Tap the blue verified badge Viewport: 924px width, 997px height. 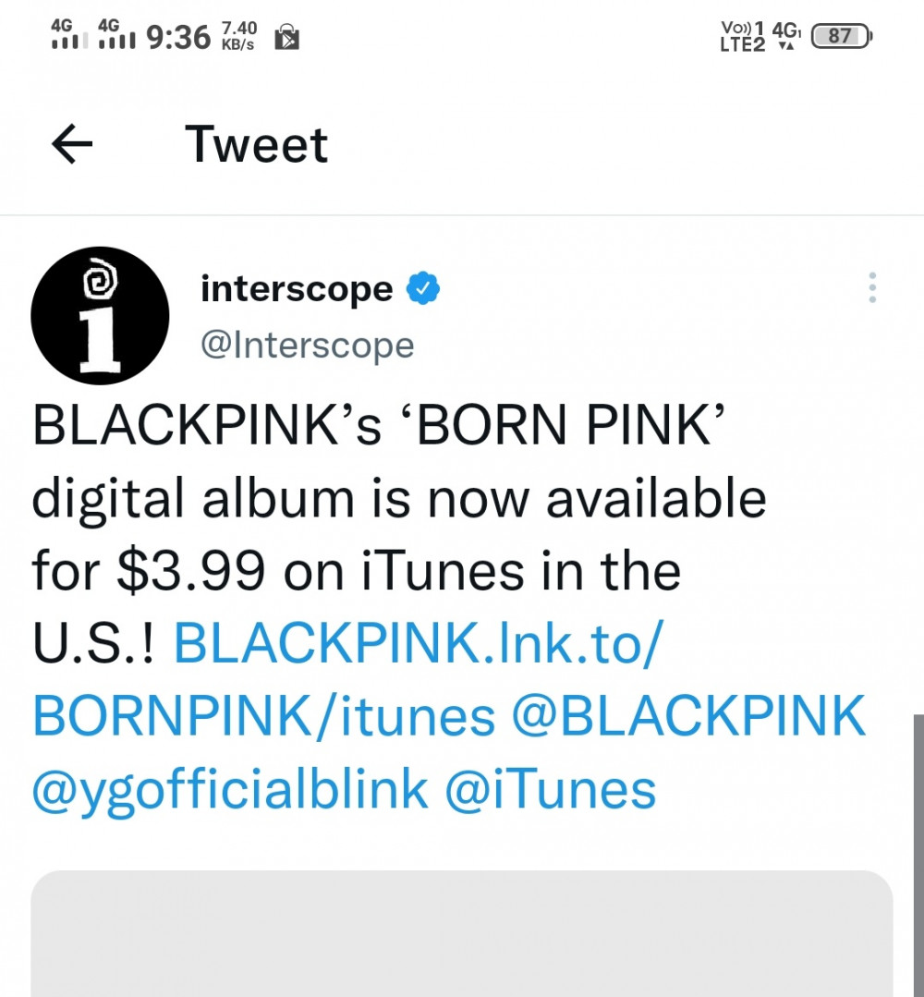[423, 289]
